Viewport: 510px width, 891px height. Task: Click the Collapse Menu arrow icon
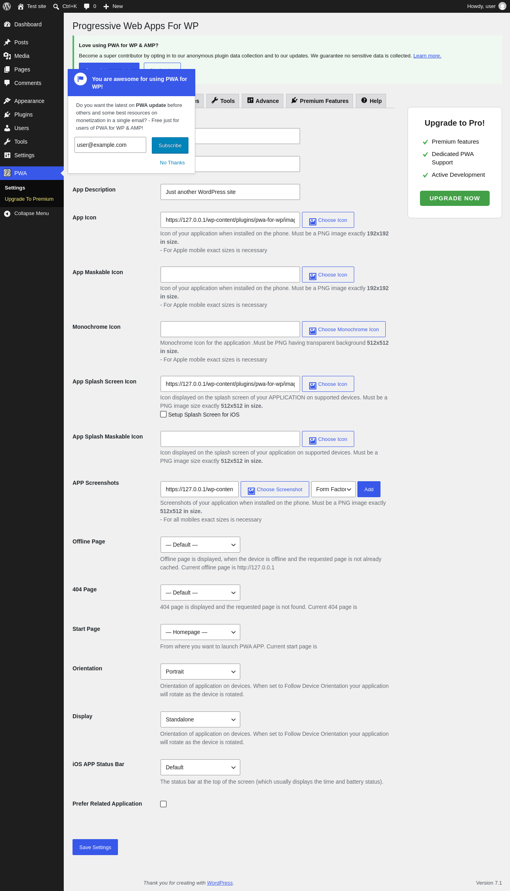pos(7,213)
